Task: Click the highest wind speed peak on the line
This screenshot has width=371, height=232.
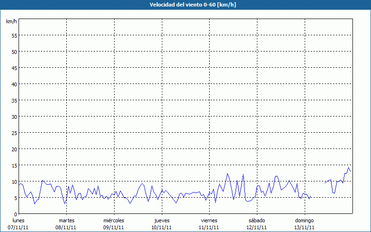Action: (x=348, y=168)
